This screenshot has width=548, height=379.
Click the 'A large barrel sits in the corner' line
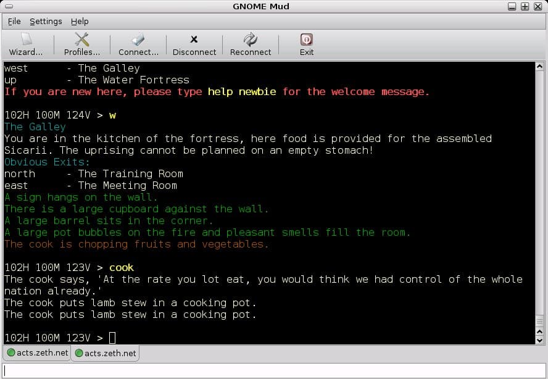pyautogui.click(x=109, y=221)
